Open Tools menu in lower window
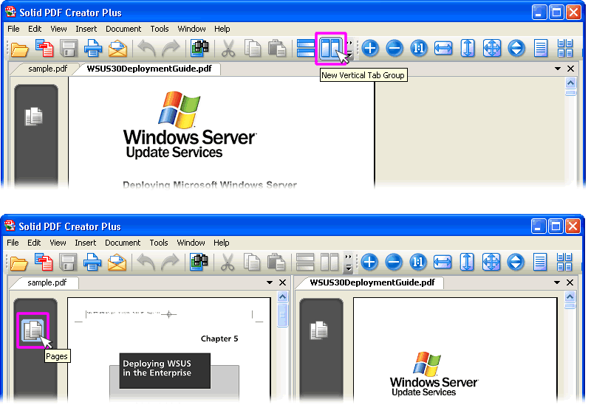Image resolution: width=591 pixels, height=413 pixels. coord(159,243)
